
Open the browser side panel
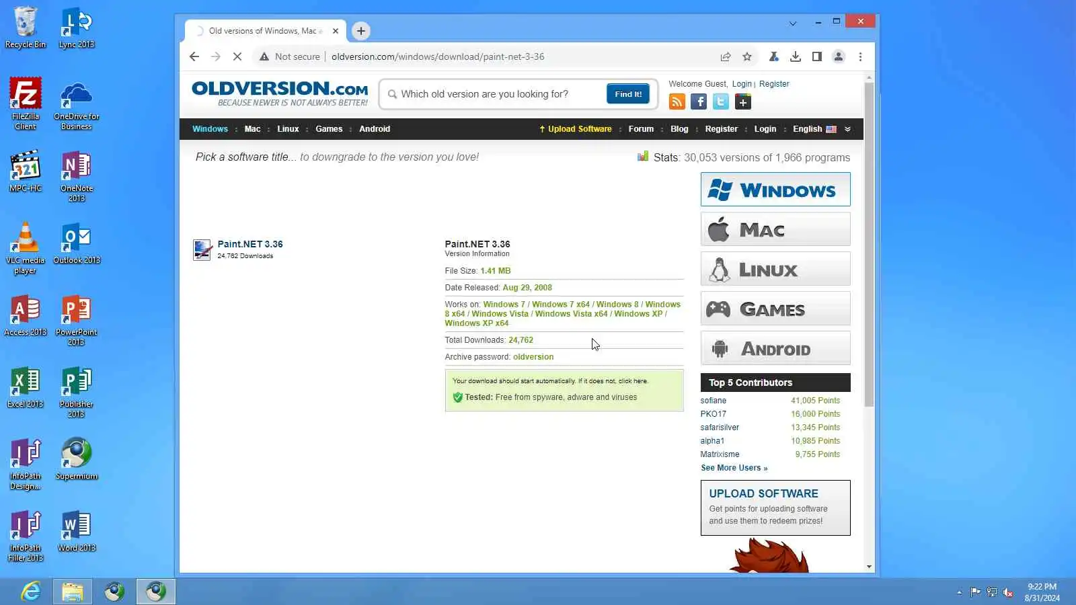click(817, 56)
